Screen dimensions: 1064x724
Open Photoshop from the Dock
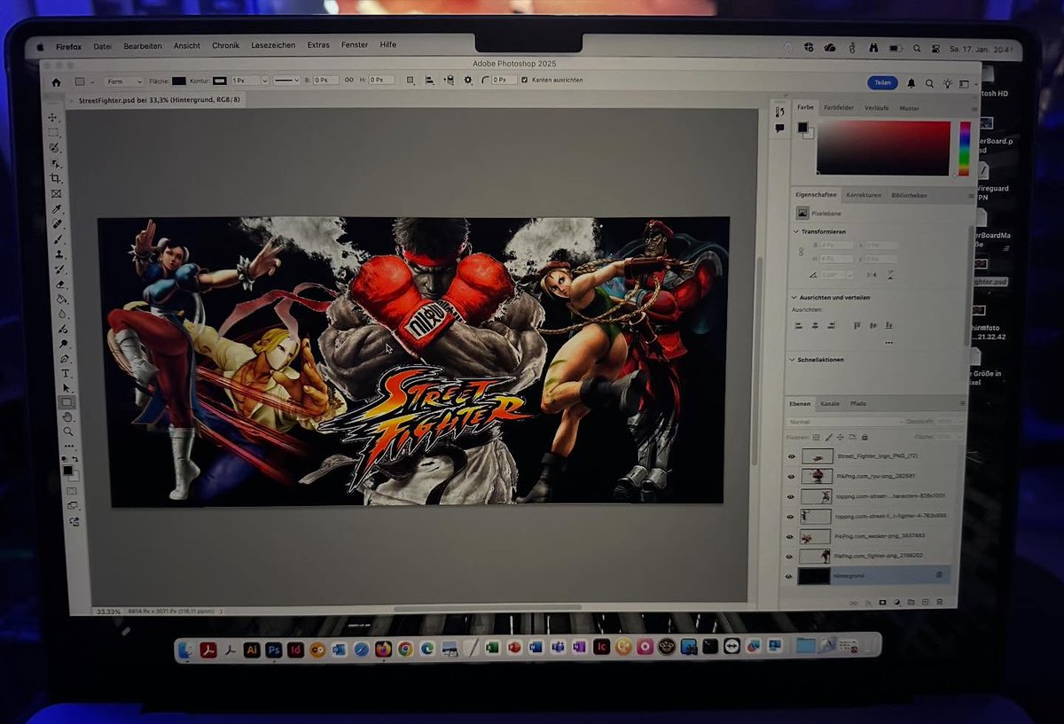pyautogui.click(x=274, y=649)
